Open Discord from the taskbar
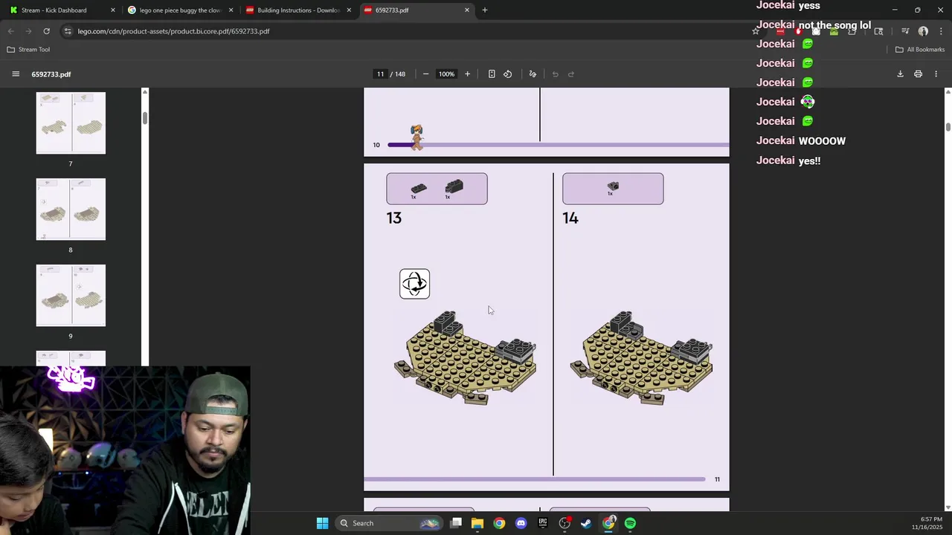The image size is (952, 535). [521, 523]
